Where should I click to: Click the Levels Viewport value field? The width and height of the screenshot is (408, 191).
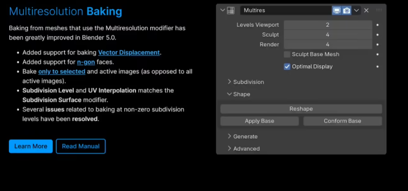click(x=328, y=25)
